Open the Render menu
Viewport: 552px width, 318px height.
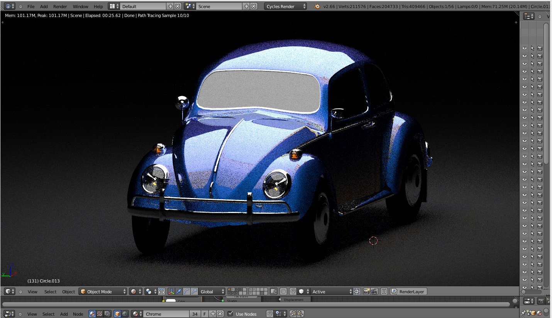coord(60,6)
